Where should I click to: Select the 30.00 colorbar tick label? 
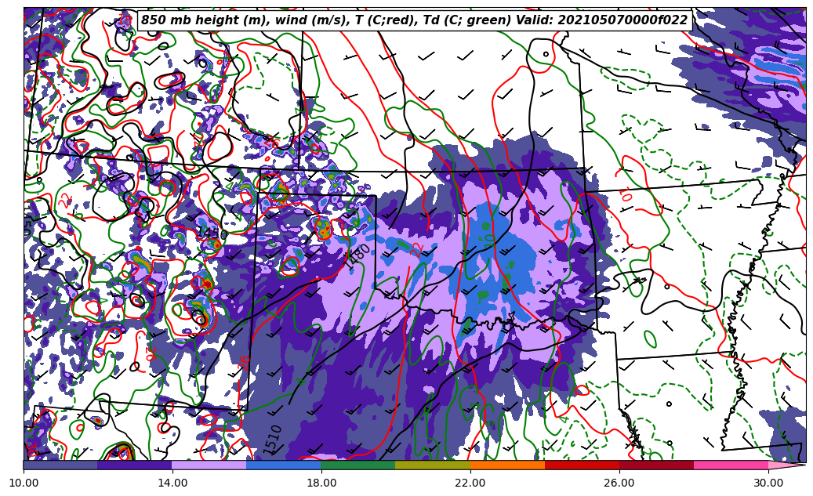click(x=768, y=483)
